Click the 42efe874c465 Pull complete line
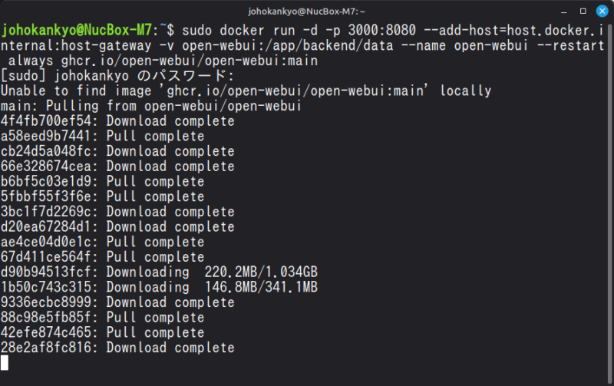 (x=103, y=333)
